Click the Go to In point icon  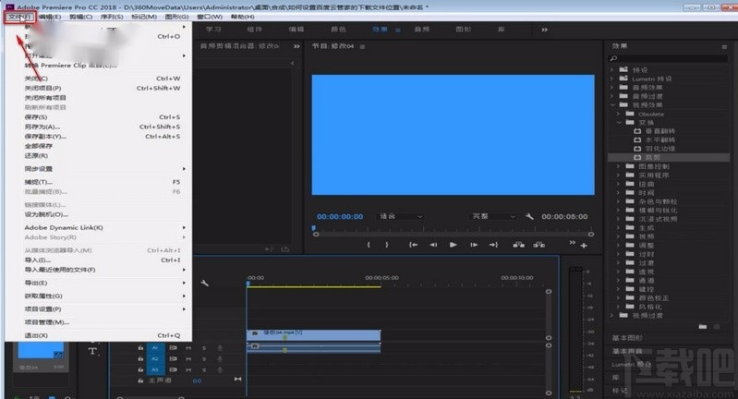pyautogui.click(x=412, y=245)
